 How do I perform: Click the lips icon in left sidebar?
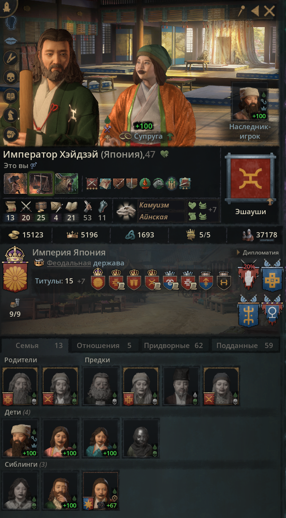10,41
